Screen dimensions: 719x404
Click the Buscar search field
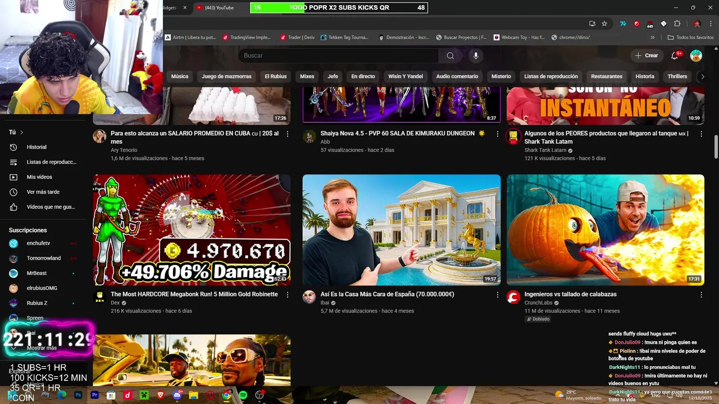[x=339, y=56]
